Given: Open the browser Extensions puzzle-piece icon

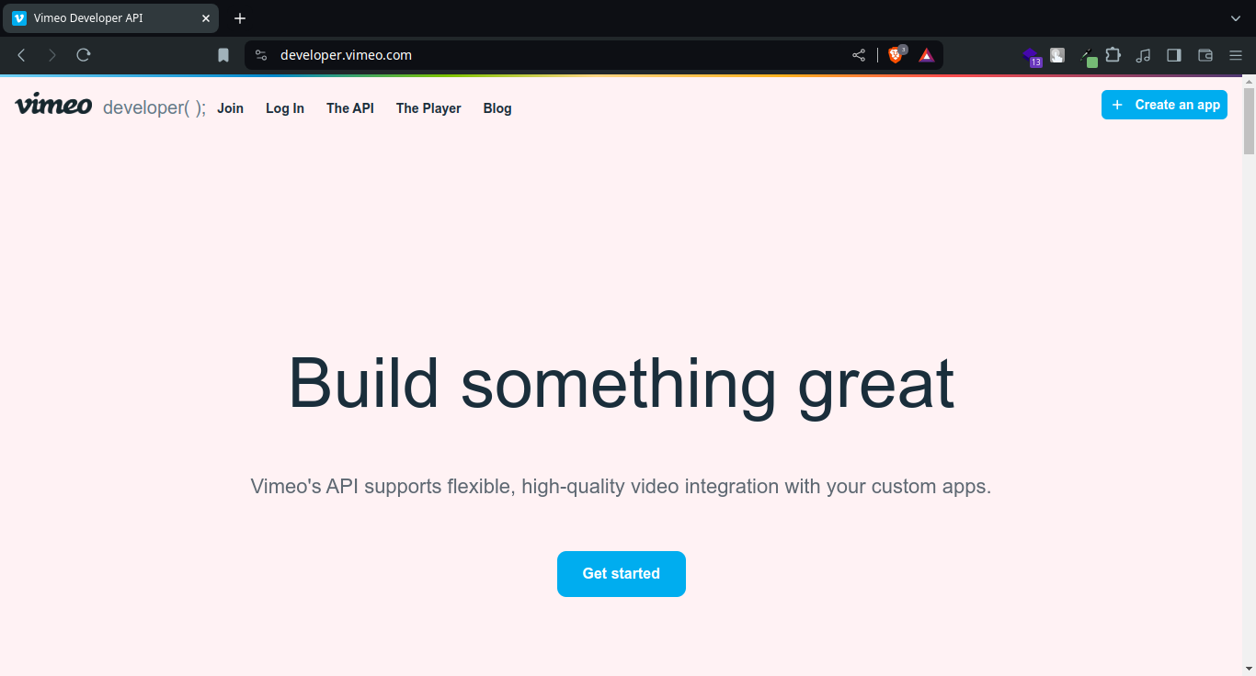Looking at the screenshot, I should point(1113,55).
